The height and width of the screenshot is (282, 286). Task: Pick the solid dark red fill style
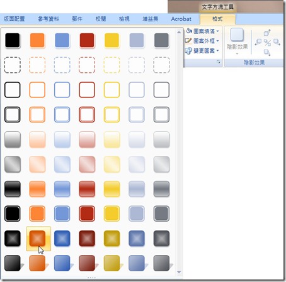[x=87, y=40]
